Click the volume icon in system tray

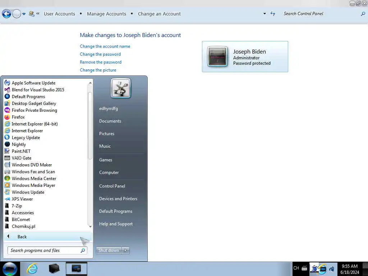pos(332,269)
